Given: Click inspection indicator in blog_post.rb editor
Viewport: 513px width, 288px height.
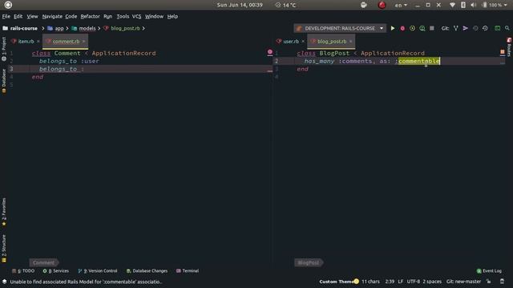Looking at the screenshot, I should coord(503,52).
